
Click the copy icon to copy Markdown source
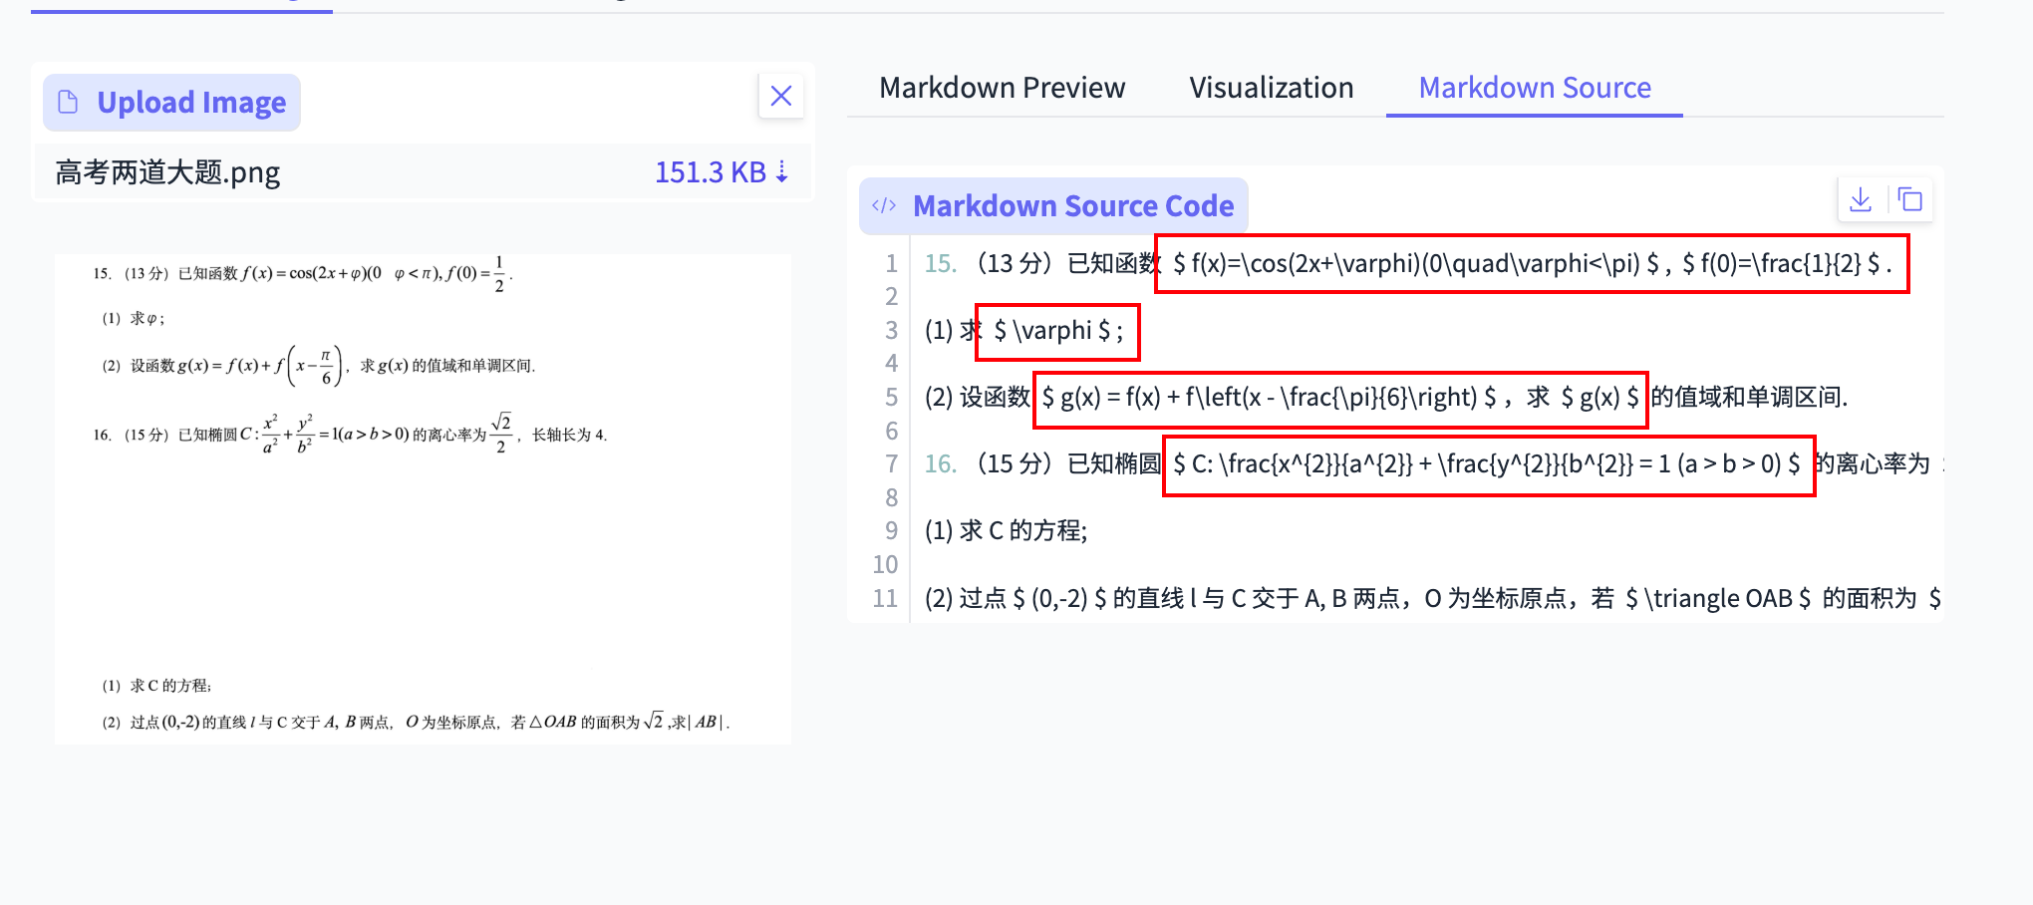pyautogui.click(x=1910, y=199)
